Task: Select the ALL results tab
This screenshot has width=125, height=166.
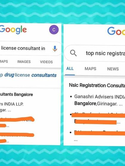Action: point(70,68)
